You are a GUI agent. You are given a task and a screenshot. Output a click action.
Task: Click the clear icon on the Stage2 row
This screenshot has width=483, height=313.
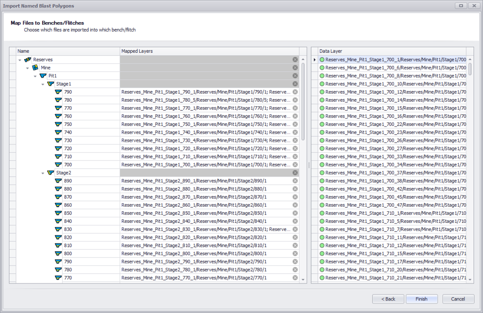[295, 173]
